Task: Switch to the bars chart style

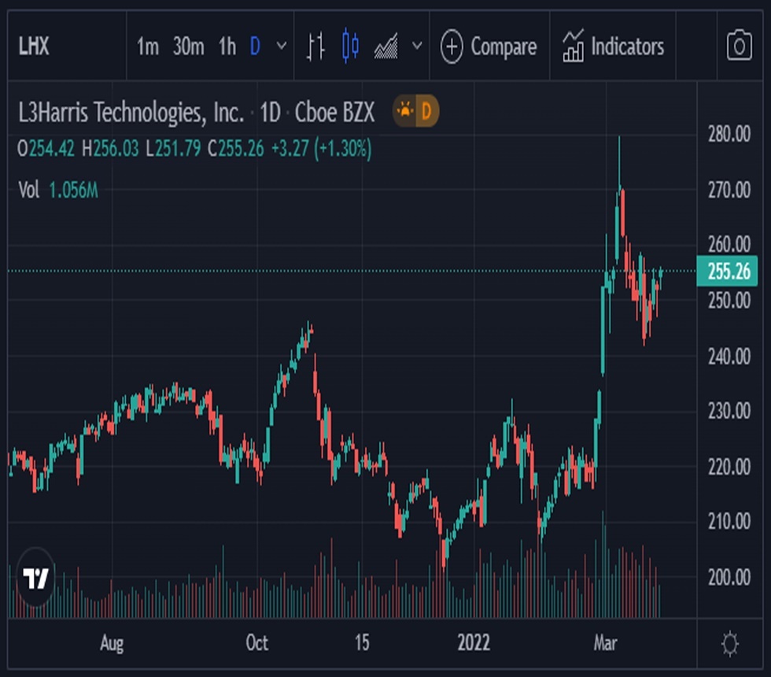Action: pos(315,46)
